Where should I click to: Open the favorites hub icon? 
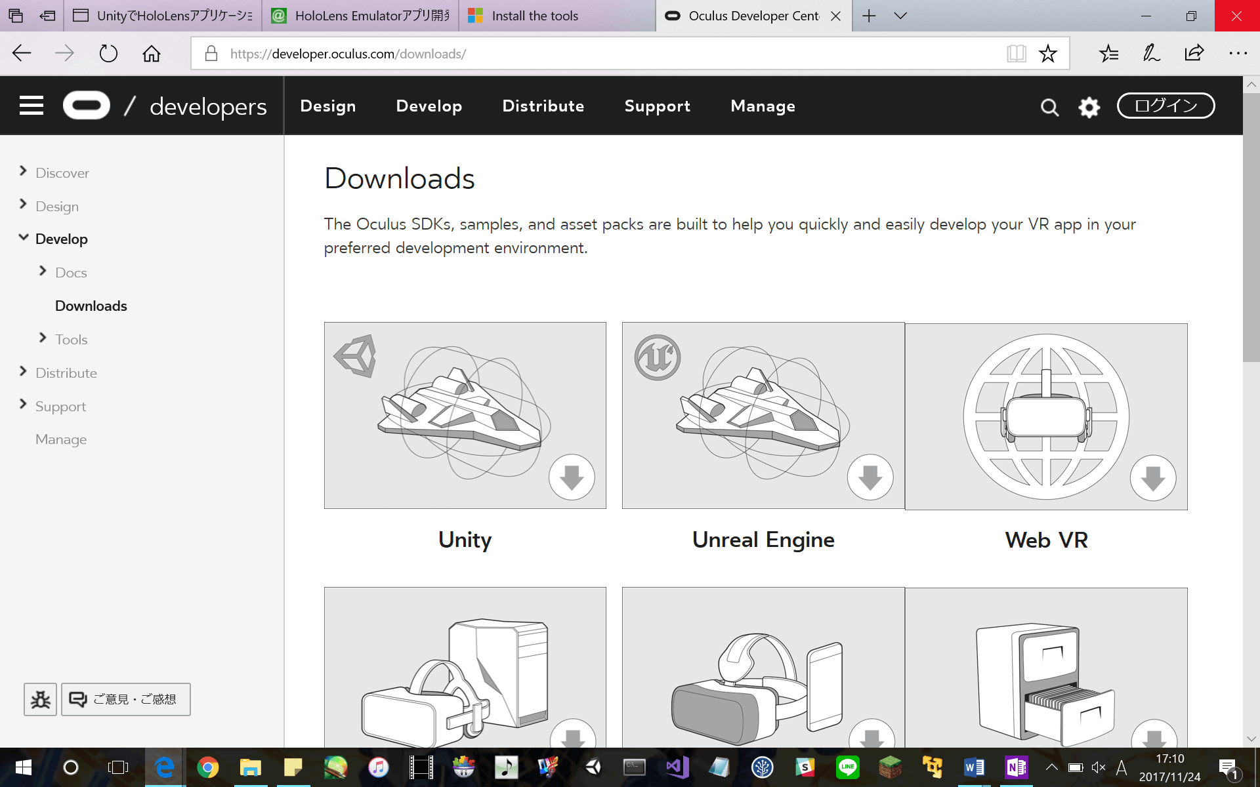1109,53
